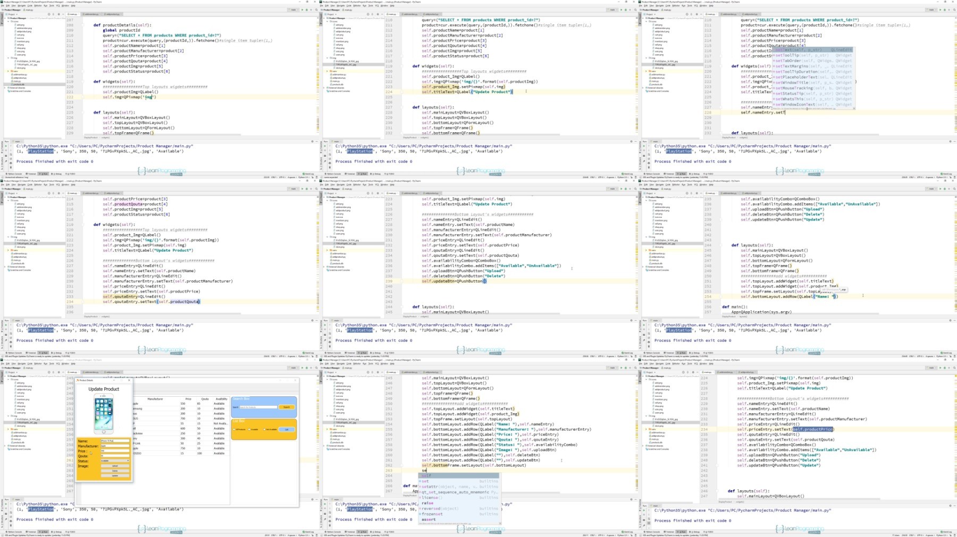Choose setTabOrder in the completion popup
This screenshot has height=537, width=957.
pyautogui.click(x=812, y=61)
